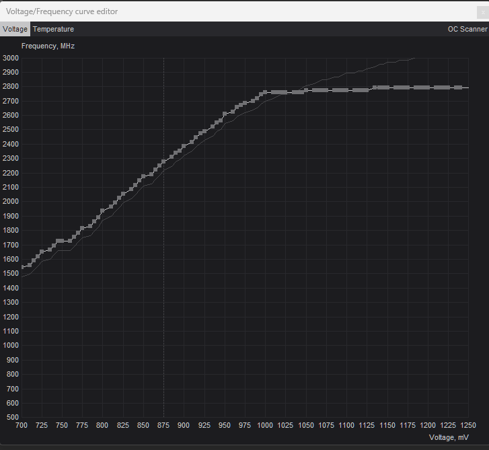Image resolution: width=489 pixels, height=450 pixels.
Task: Select the curve point at 950 mV
Action: click(x=225, y=114)
